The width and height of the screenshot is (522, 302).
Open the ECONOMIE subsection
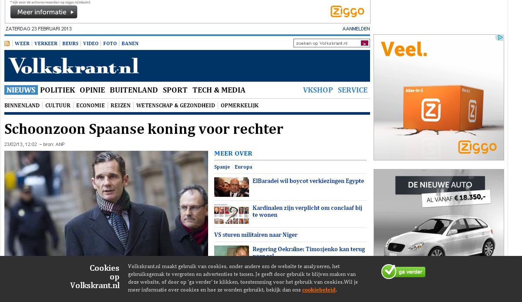pyautogui.click(x=91, y=105)
